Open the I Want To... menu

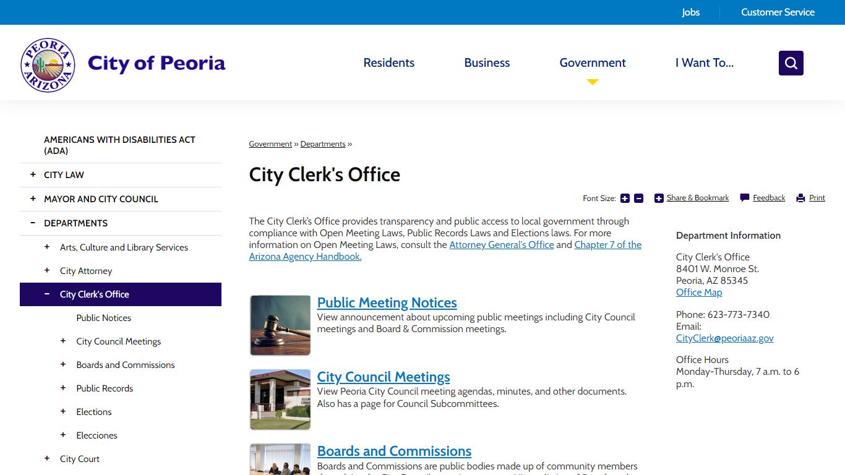tap(705, 62)
